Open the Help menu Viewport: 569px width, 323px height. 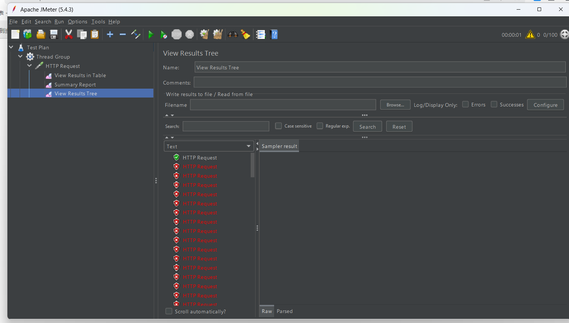click(x=114, y=22)
